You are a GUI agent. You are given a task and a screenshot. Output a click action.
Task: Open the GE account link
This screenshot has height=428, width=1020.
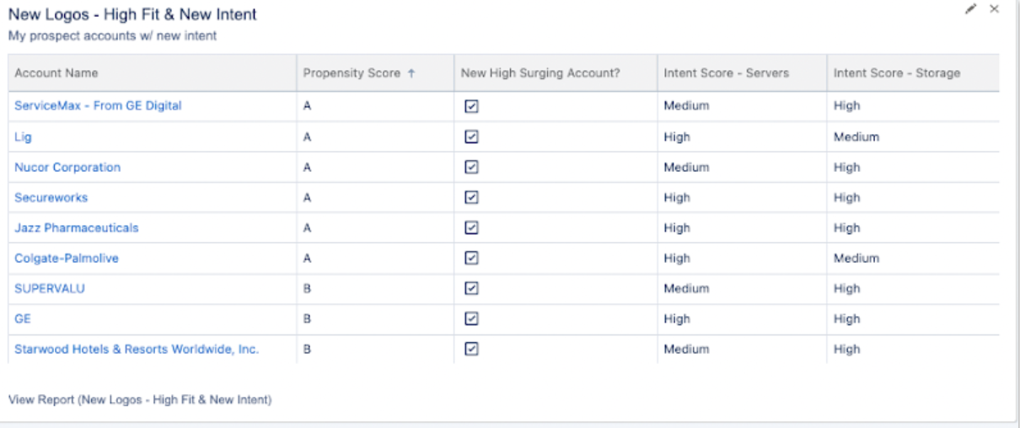pos(23,318)
